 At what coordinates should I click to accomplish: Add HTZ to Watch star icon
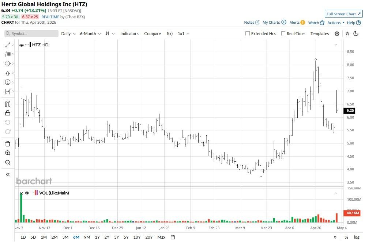click(322, 23)
